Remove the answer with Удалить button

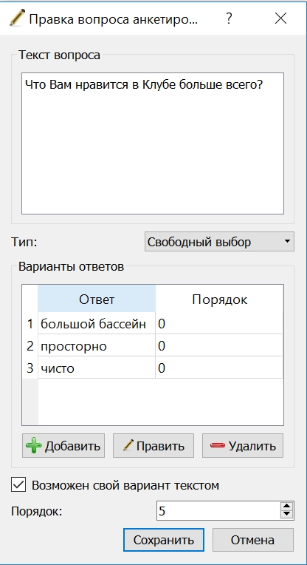point(243,446)
